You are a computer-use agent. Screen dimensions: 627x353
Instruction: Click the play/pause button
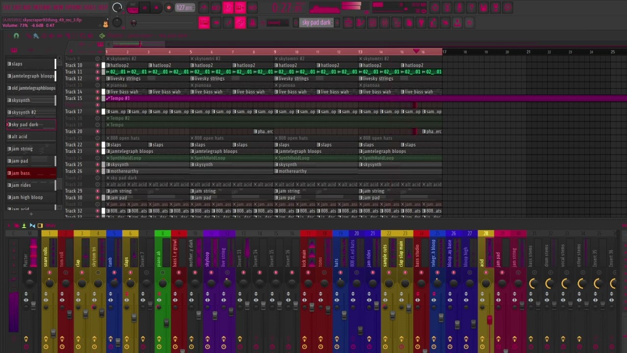(x=145, y=7)
